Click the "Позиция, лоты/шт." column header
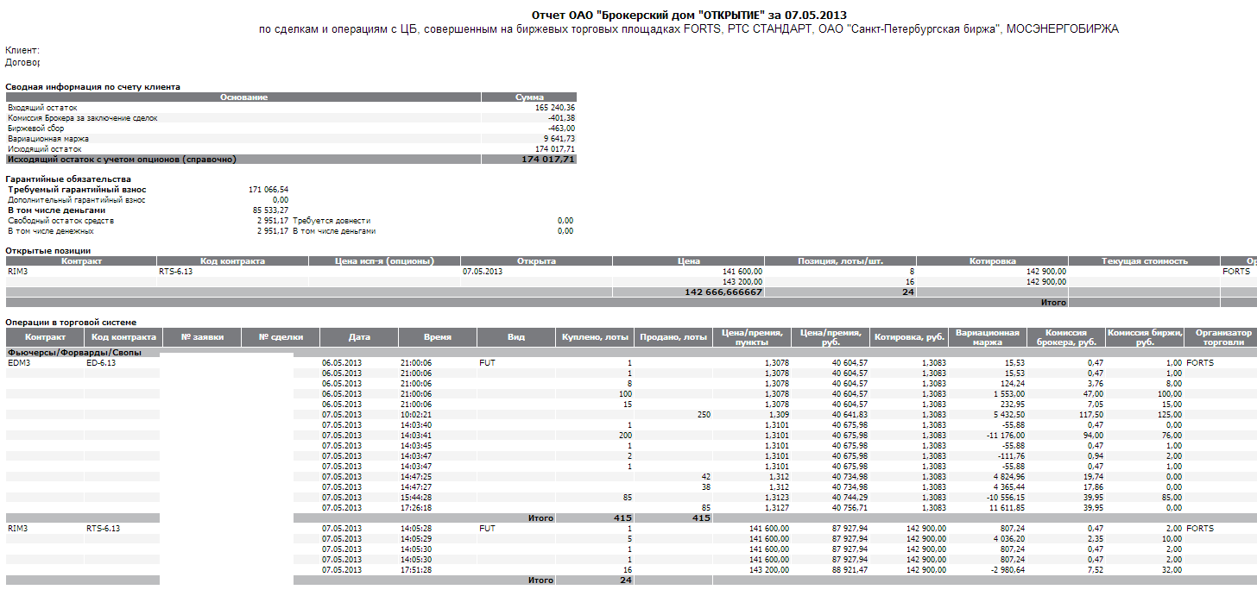The height and width of the screenshot is (596, 1257). coord(840,261)
